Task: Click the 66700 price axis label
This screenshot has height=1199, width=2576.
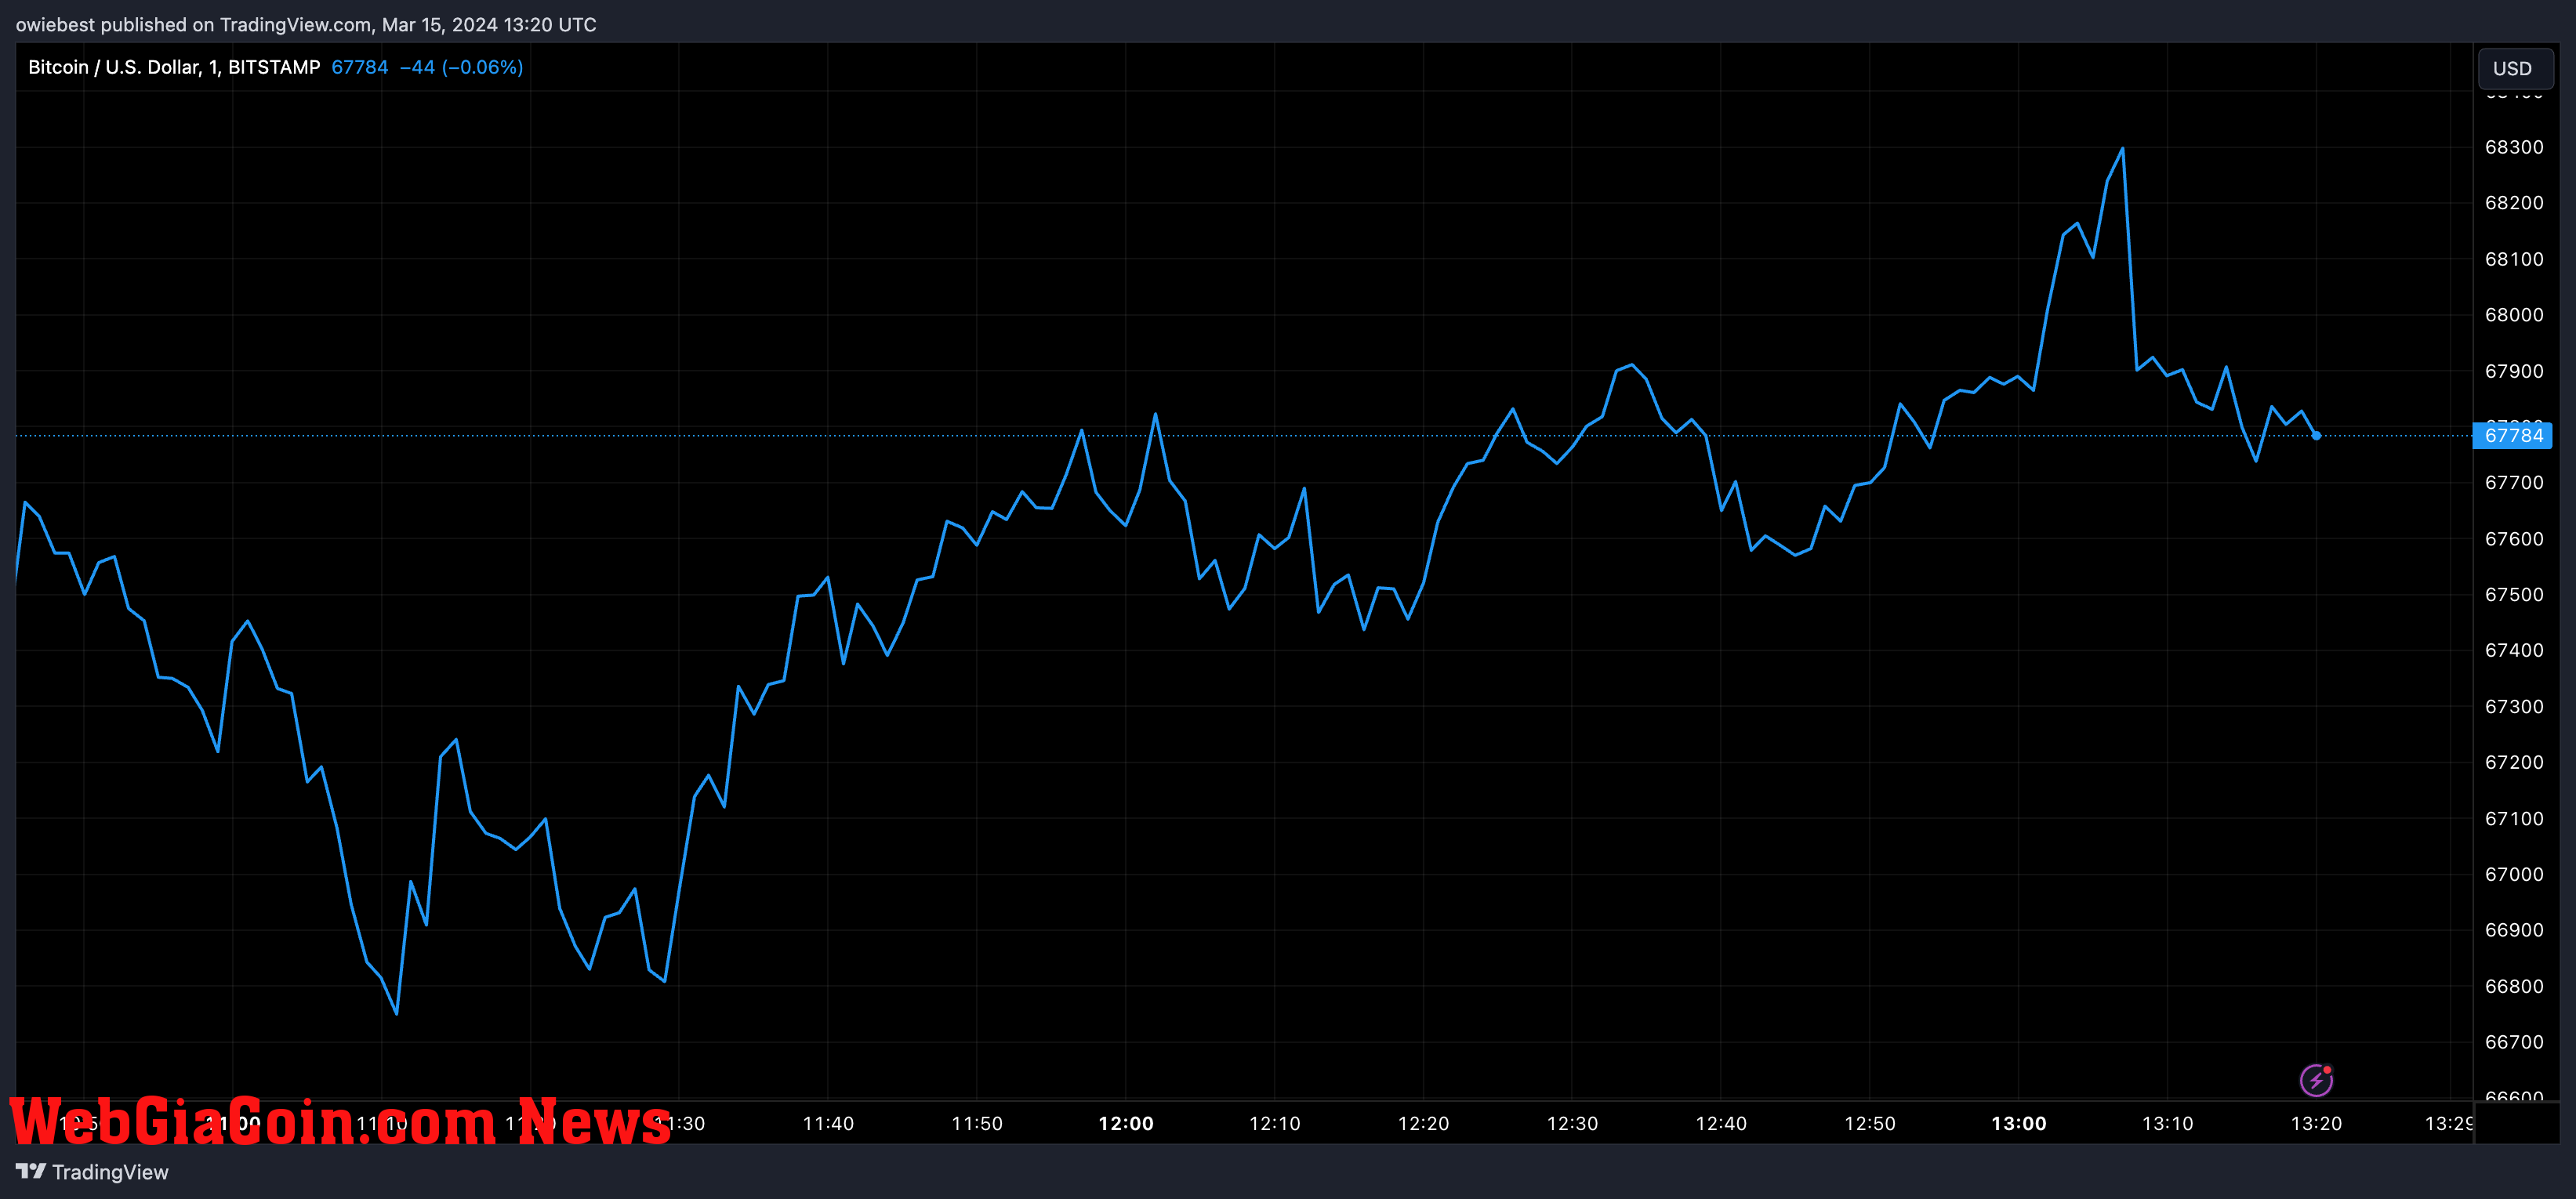Action: point(2514,1042)
